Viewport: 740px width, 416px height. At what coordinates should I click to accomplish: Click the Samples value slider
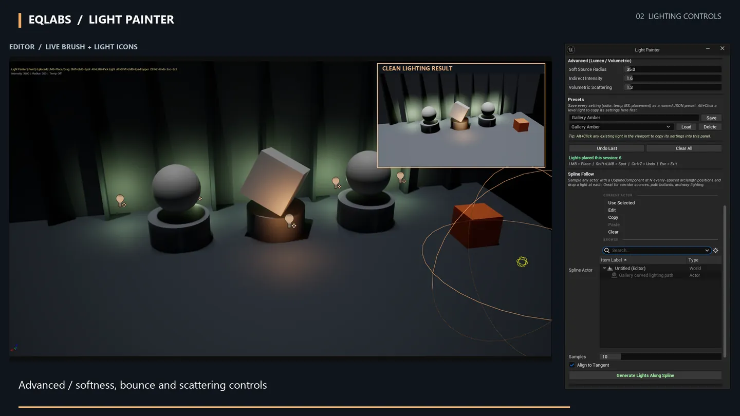point(661,356)
